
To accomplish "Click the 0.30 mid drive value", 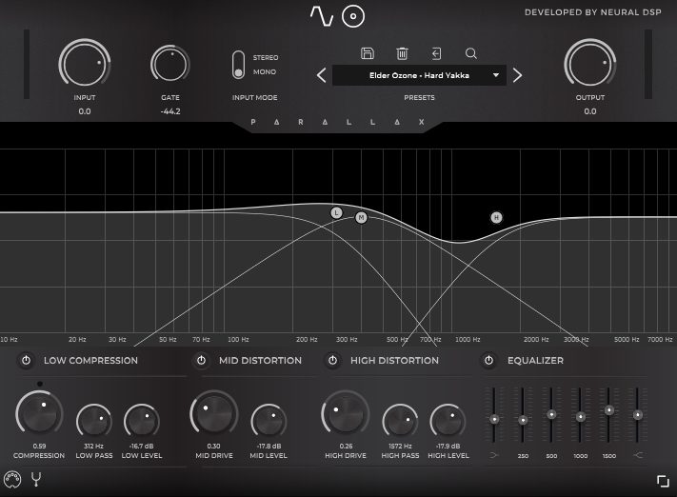I will click(213, 446).
